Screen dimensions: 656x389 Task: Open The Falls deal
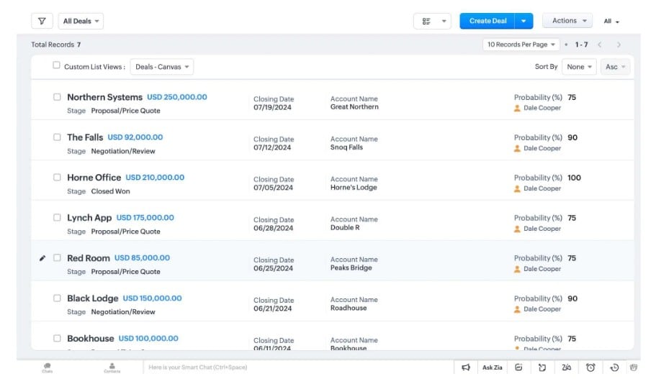click(85, 137)
